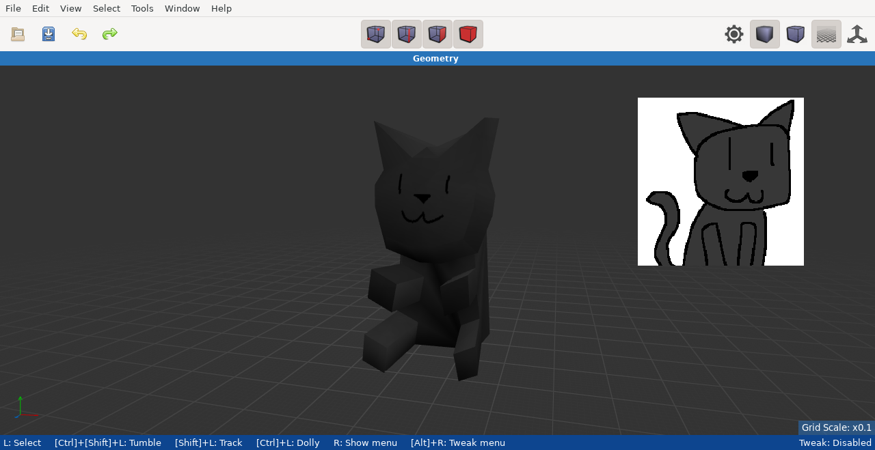Open the File menu
The image size is (875, 450).
[x=13, y=8]
